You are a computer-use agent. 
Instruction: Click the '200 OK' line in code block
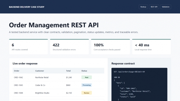pyautogui.click(x=117, y=77)
